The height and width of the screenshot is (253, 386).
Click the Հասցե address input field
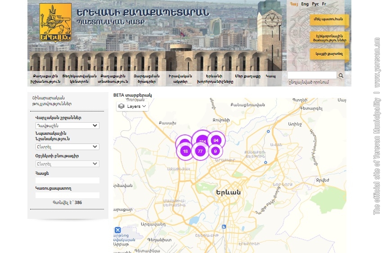[x=67, y=180]
